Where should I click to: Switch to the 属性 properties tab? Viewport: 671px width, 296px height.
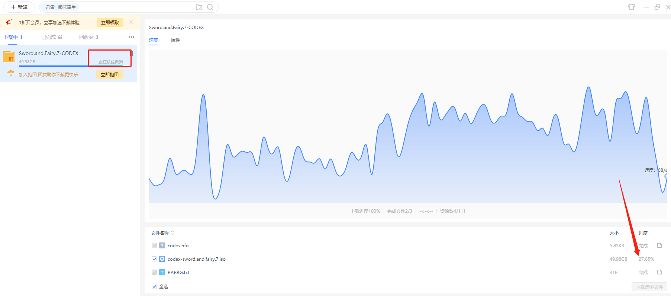point(175,40)
